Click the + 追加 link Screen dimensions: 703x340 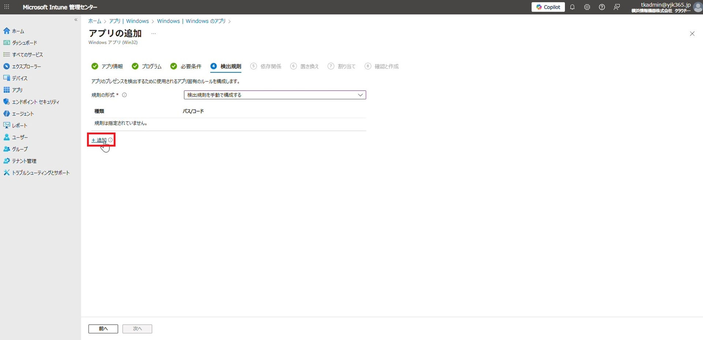(x=99, y=140)
